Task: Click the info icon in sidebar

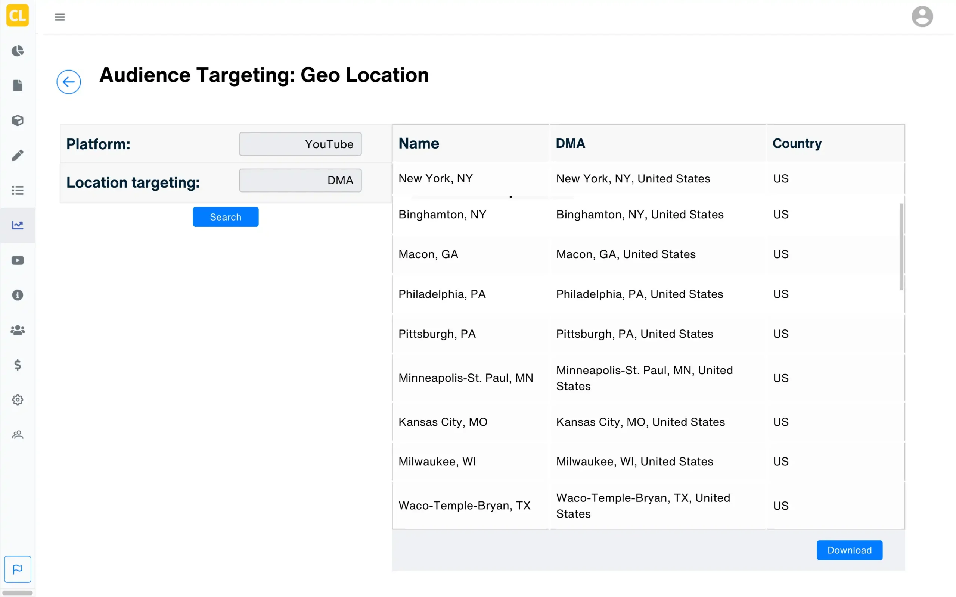Action: [18, 295]
